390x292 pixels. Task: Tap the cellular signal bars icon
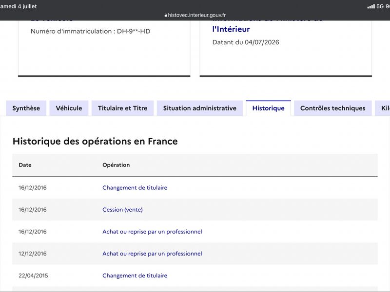(x=371, y=6)
